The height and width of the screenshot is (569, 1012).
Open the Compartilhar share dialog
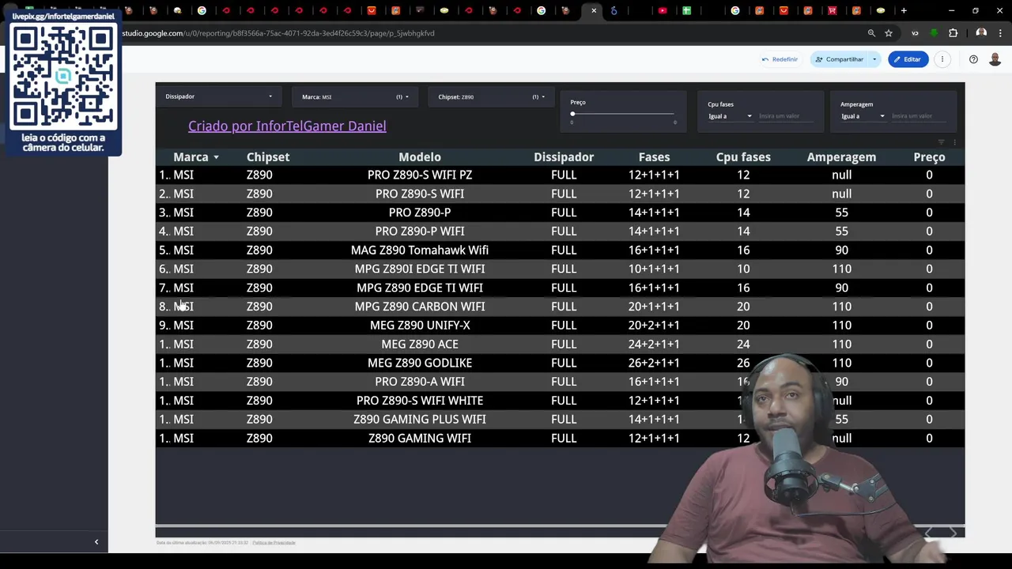coord(840,59)
